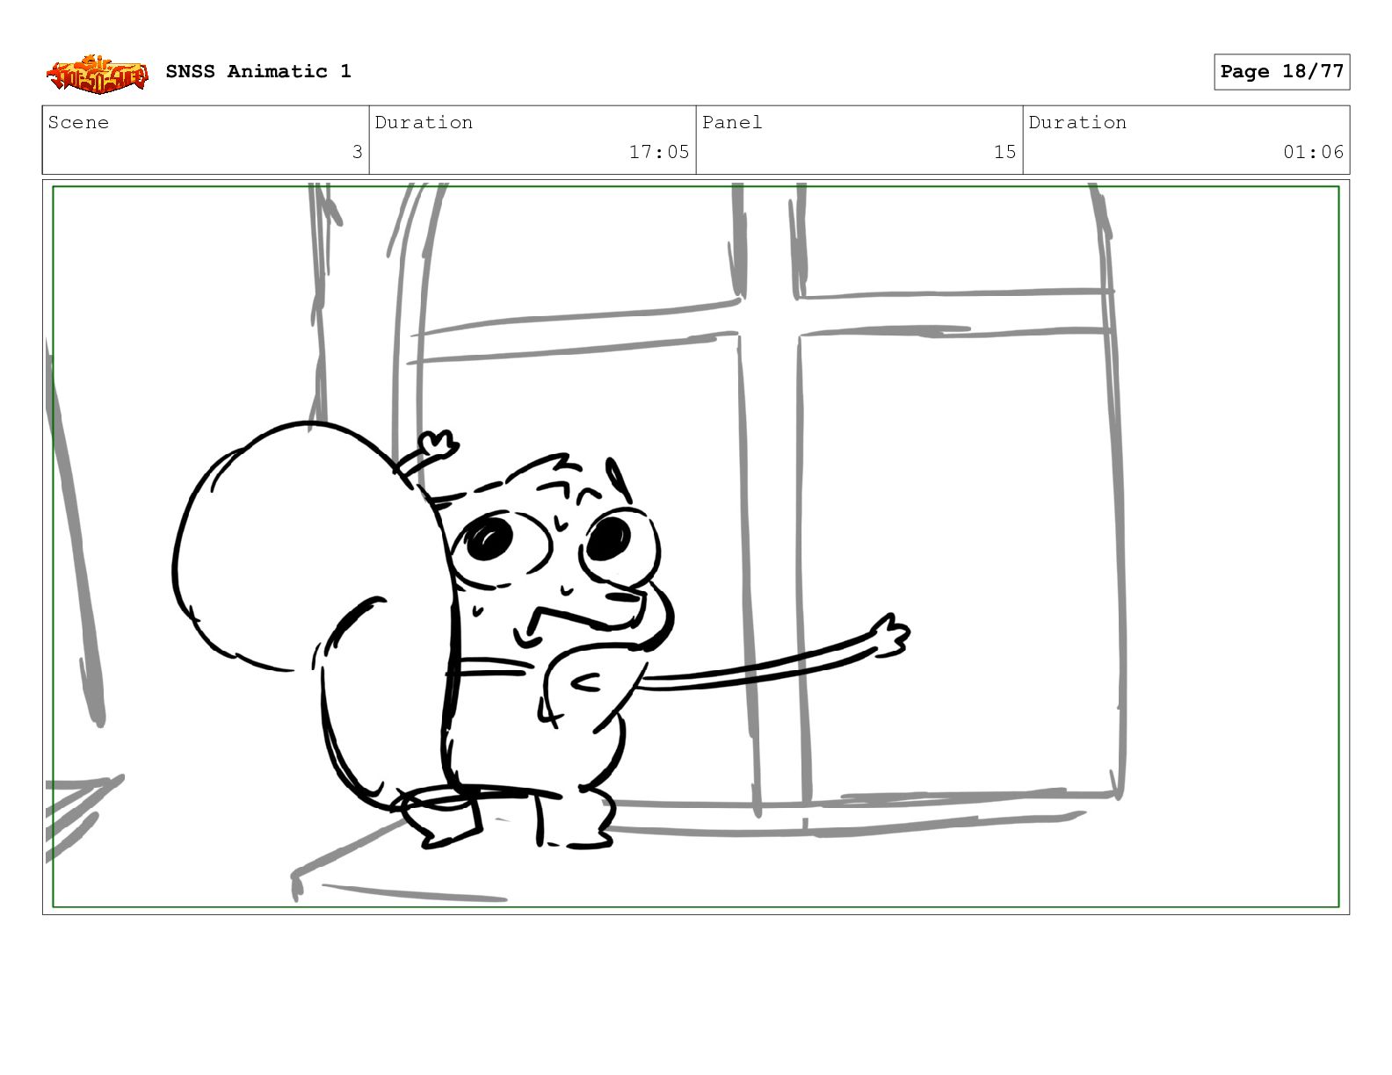Select scene number value '3'
This screenshot has width=1392, height=1075.
[357, 152]
